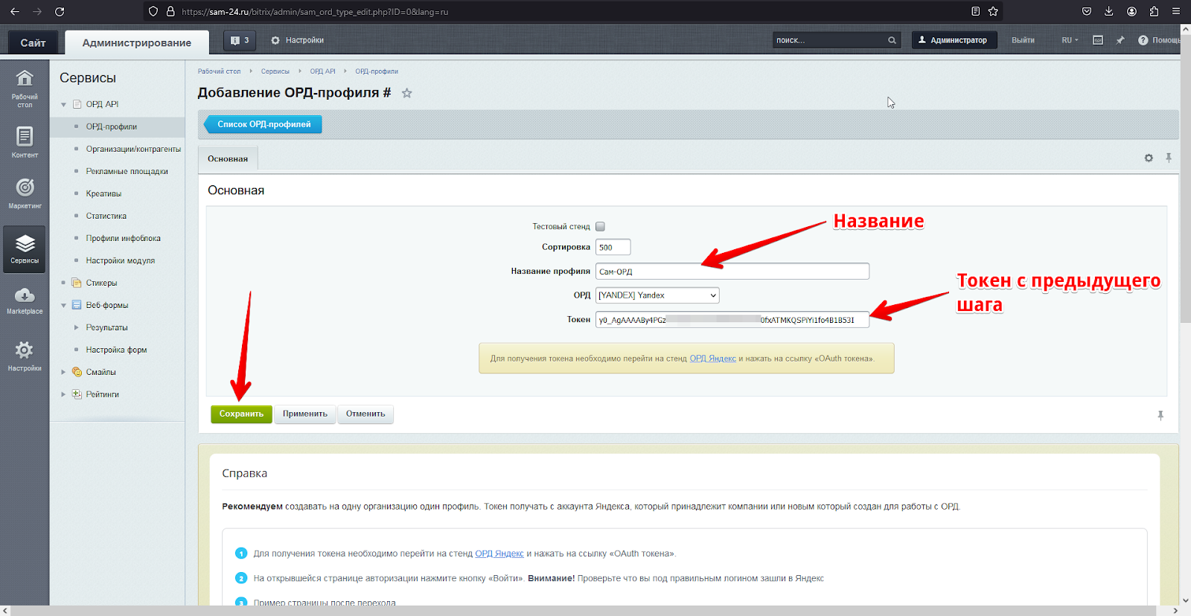Open the ОРД Yandex dropdown
Screen dimensions: 1191x616
point(657,295)
